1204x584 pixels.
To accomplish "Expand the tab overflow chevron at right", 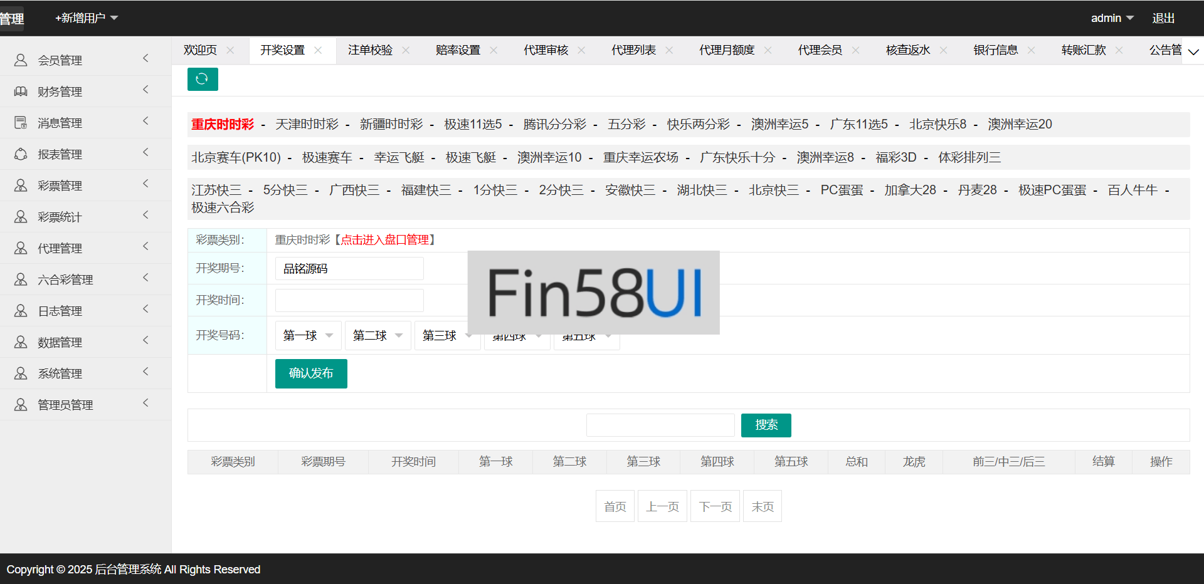I will tap(1193, 51).
